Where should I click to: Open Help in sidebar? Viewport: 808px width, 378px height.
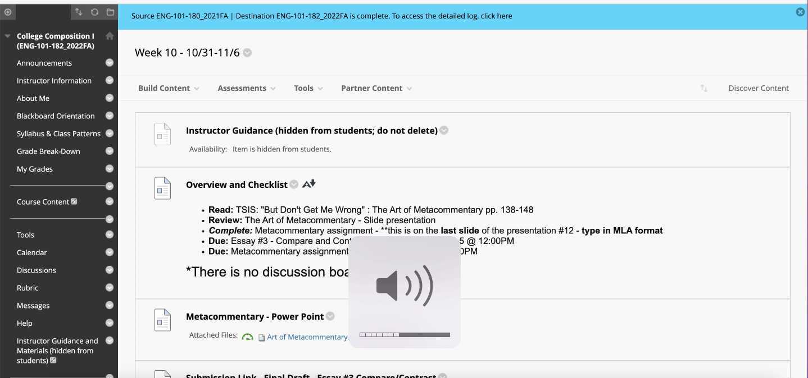pyautogui.click(x=25, y=323)
